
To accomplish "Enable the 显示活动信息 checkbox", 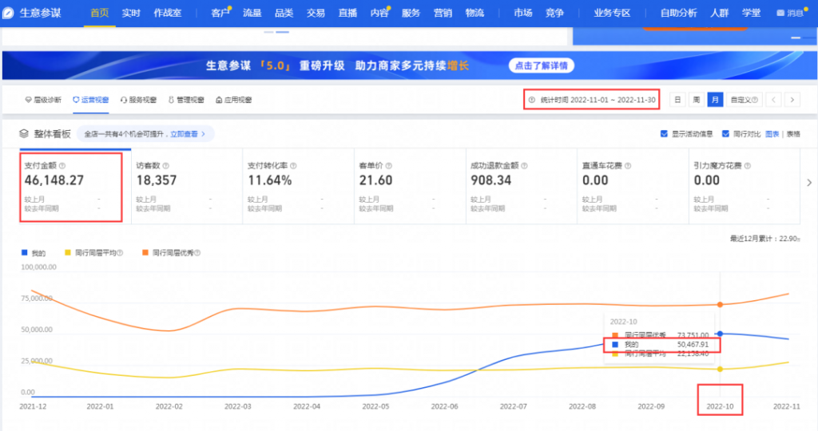I will pyautogui.click(x=664, y=134).
